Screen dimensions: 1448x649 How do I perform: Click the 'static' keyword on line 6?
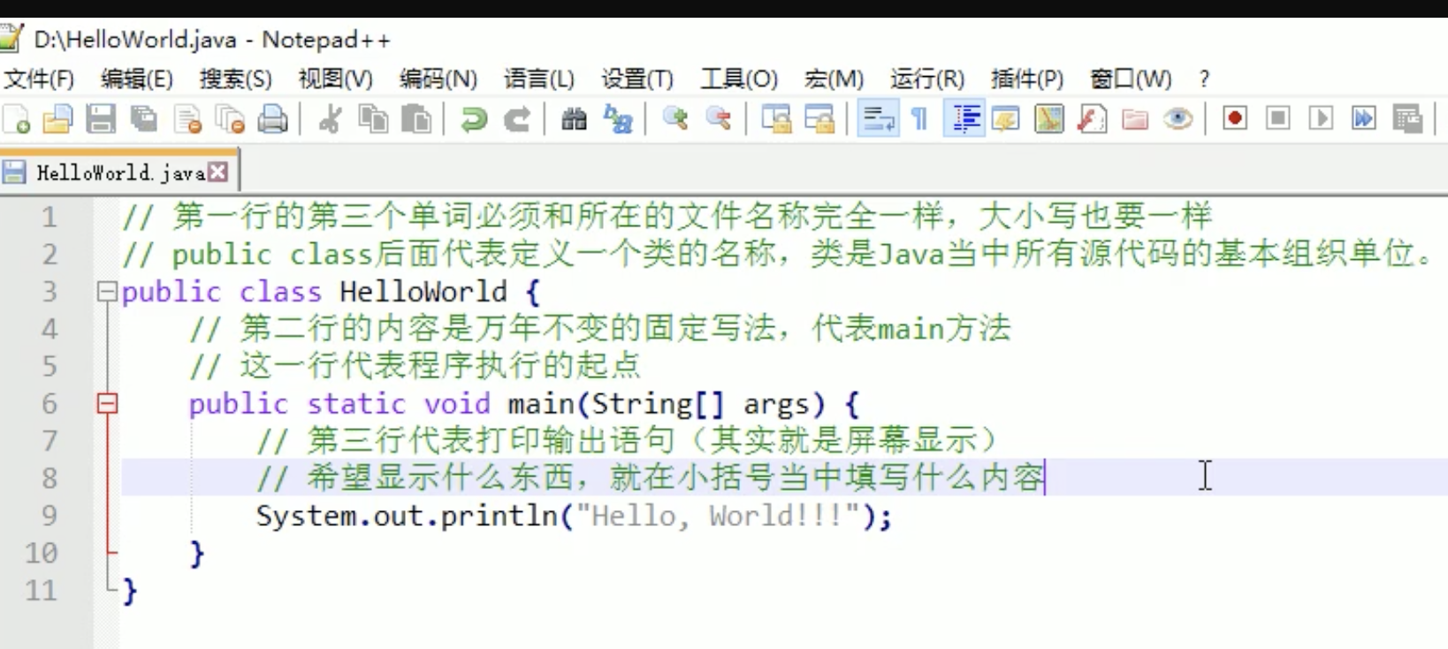pyautogui.click(x=356, y=404)
